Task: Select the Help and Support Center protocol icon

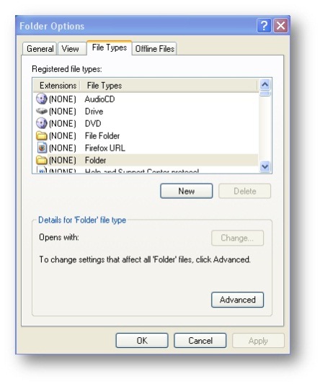Action: point(42,170)
